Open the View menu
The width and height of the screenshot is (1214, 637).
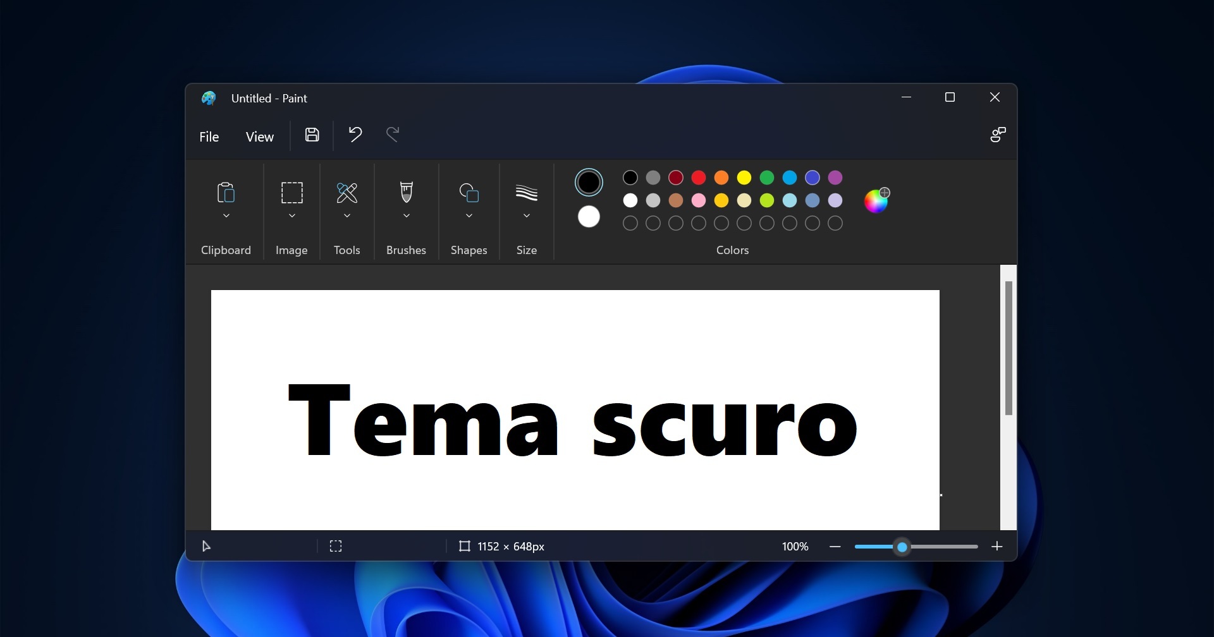[259, 136]
